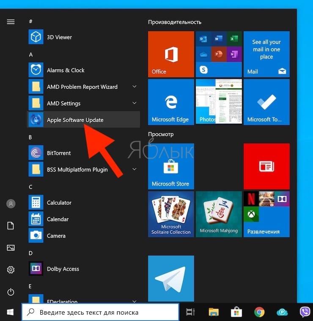Open Xbox in the Развлечения tile
Viewport: 313px width, 321px height.
point(251,214)
